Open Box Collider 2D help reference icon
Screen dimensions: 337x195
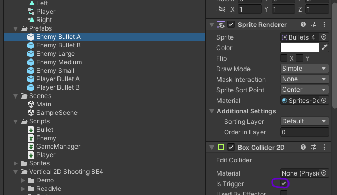(303, 147)
